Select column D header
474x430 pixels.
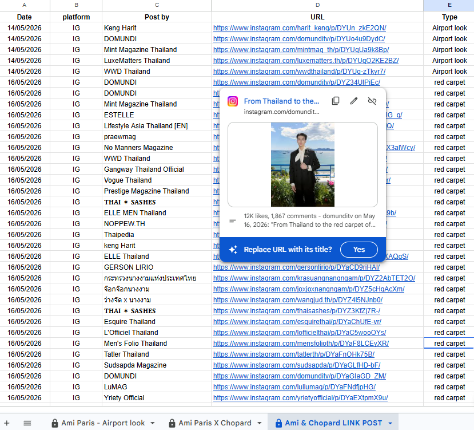(317, 5)
